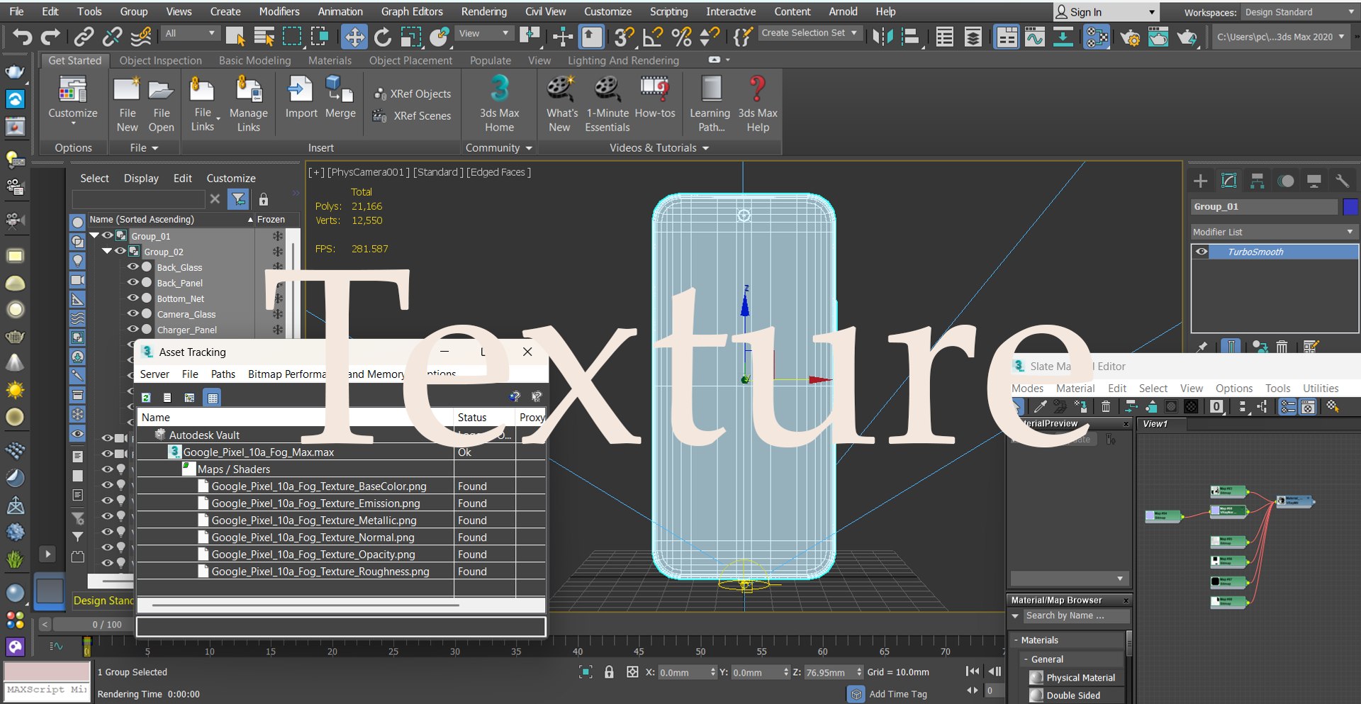Open Render Setup teapot icon
Viewport: 1361px width, 704px height.
pos(1130,36)
